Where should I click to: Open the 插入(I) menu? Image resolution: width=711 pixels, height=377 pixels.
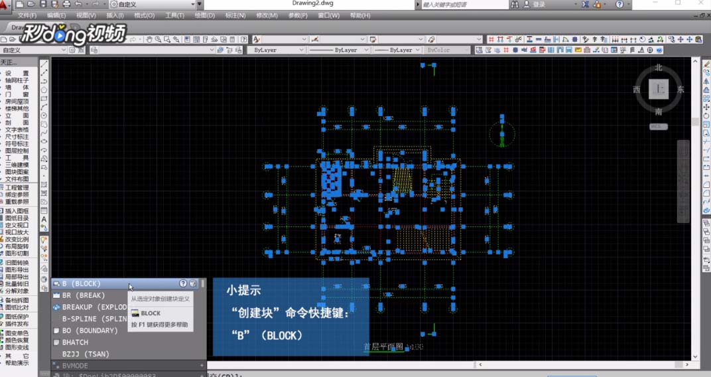(x=115, y=15)
